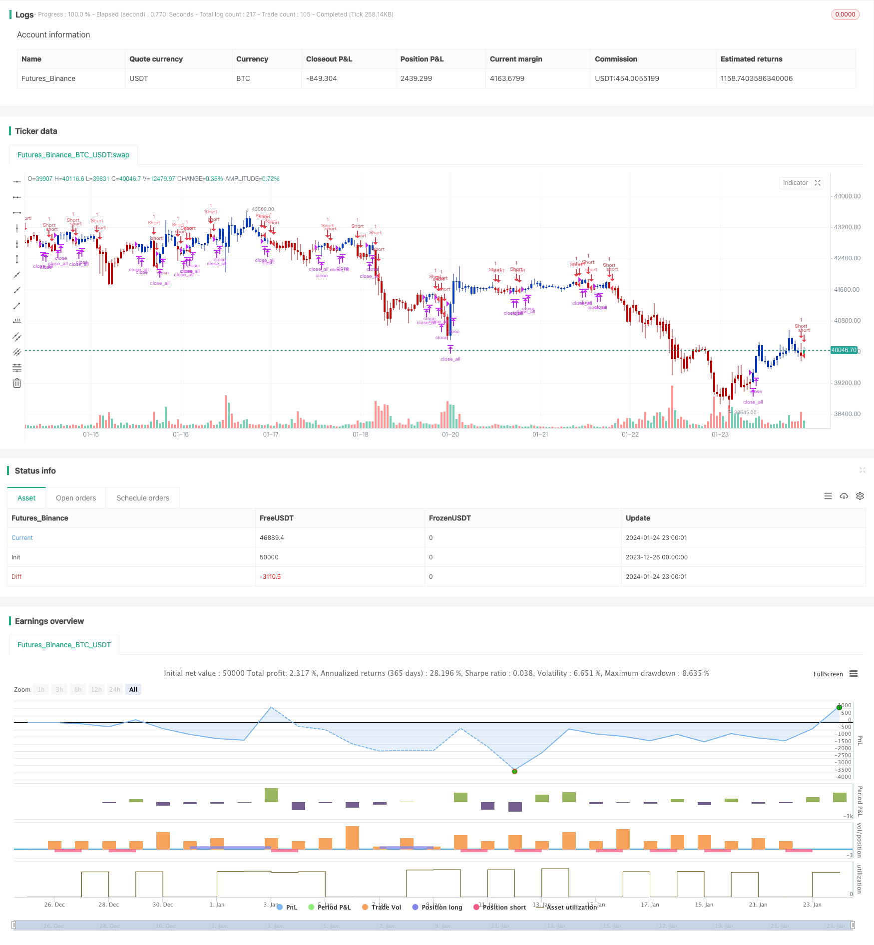Set earnings zoom to 12h
The height and width of the screenshot is (945, 874).
click(x=96, y=689)
